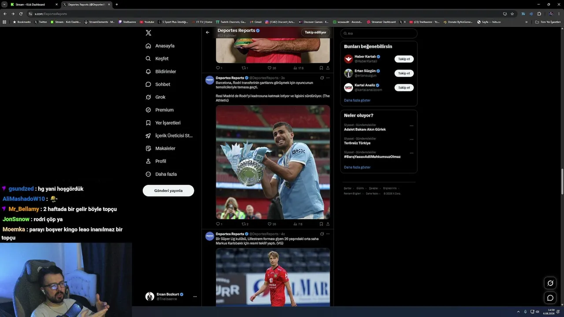The width and height of the screenshot is (564, 317).
Task: Click the taskbar microphone icon
Action: [525, 312]
